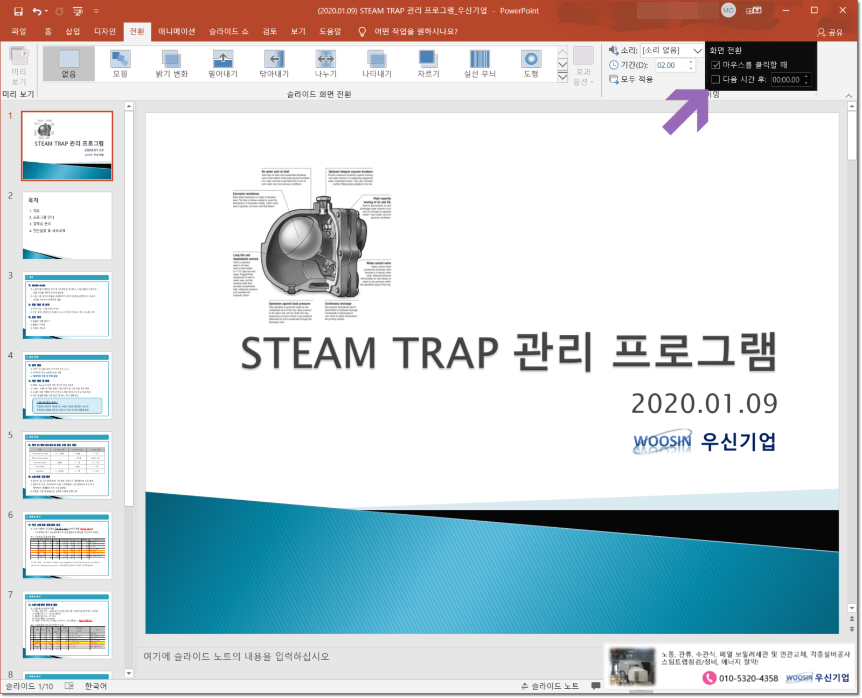Open the 도움말 tab

330,31
